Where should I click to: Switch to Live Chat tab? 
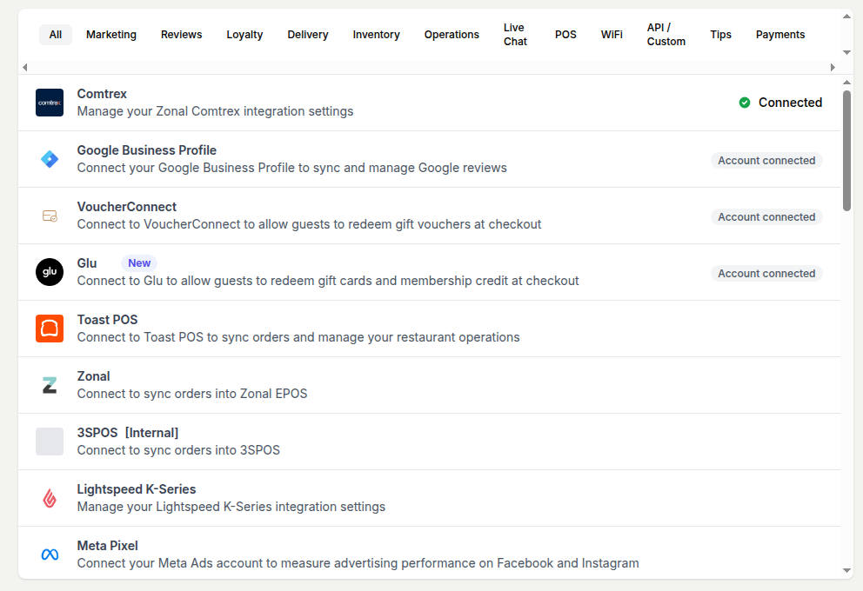click(515, 35)
